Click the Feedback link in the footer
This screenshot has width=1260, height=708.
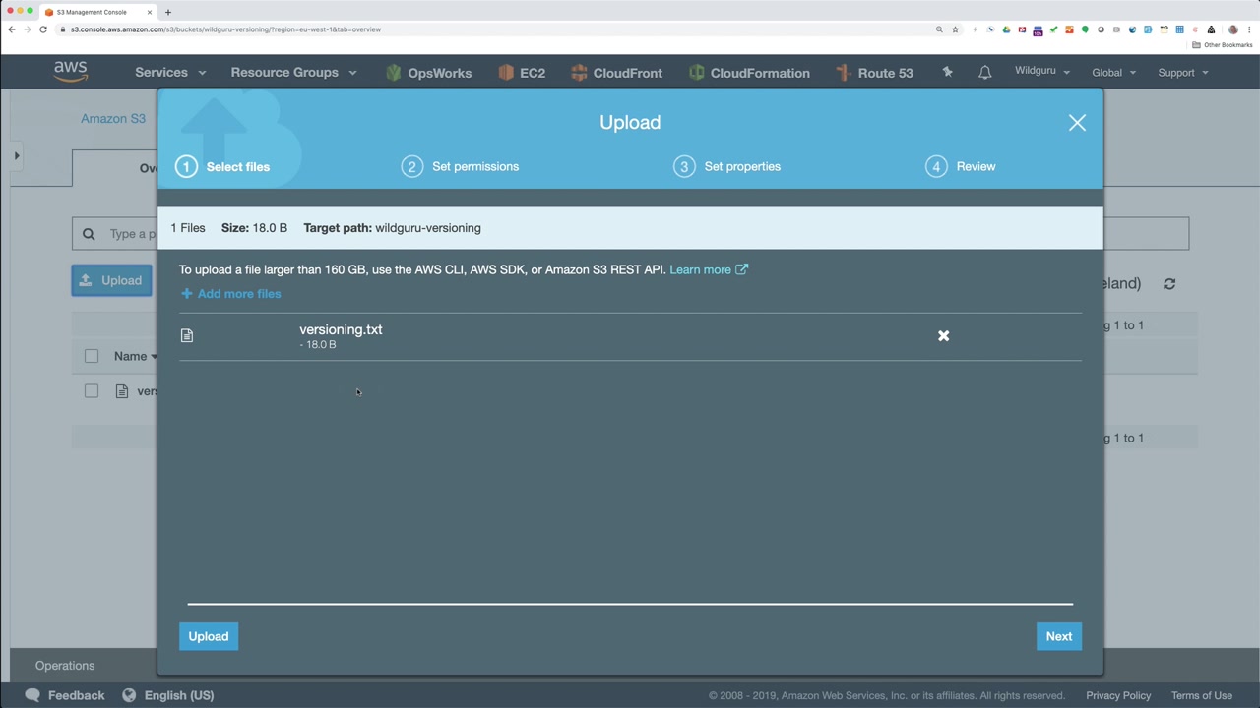[x=76, y=695]
